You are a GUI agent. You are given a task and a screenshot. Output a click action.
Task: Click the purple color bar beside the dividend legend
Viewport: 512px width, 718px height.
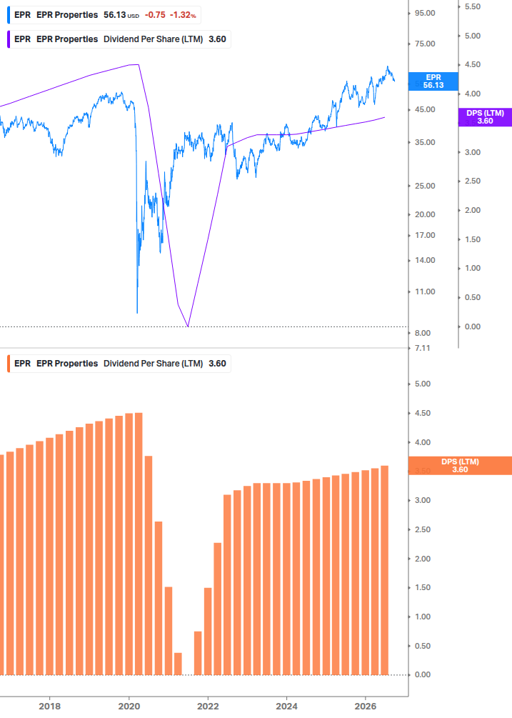pos(9,39)
